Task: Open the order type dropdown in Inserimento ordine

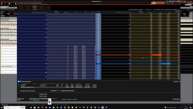Action: [x=49, y=99]
